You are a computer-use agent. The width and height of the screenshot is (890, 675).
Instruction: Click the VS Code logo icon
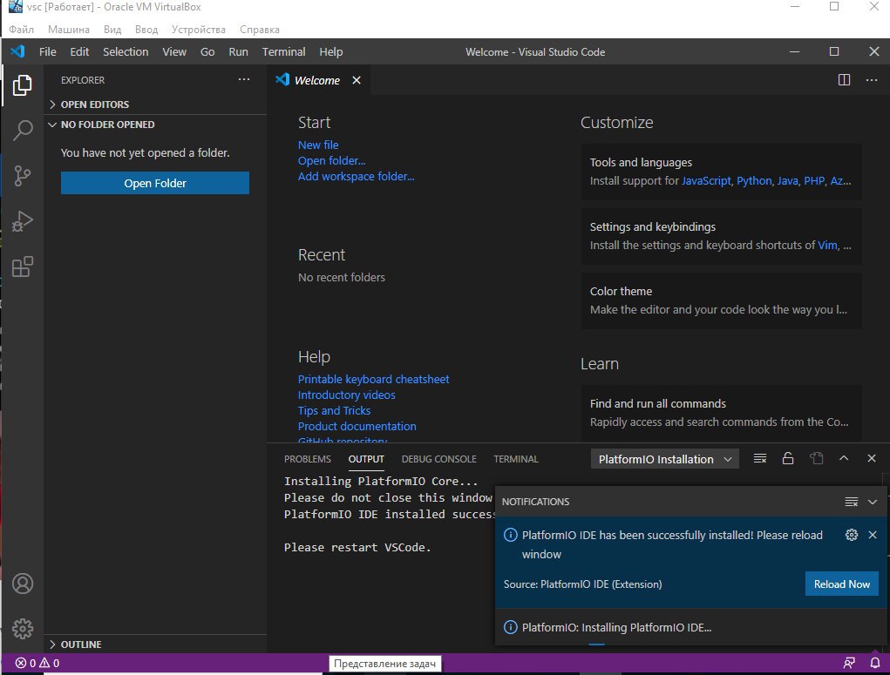[x=17, y=51]
